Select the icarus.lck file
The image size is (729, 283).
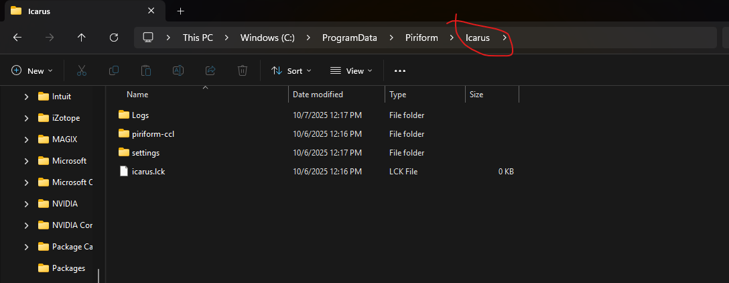click(x=148, y=172)
